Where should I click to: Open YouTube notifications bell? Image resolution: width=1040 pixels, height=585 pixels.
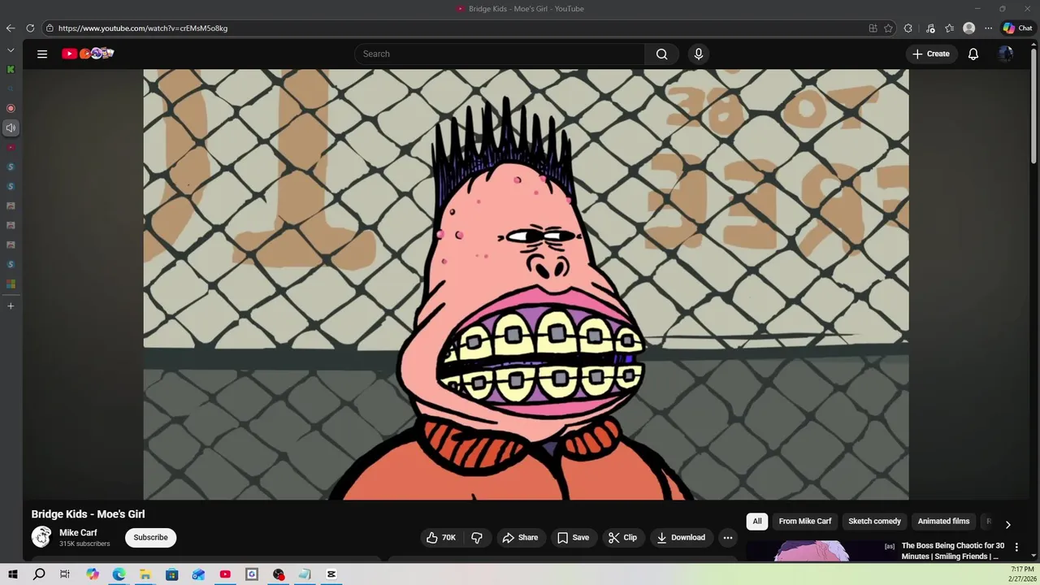(x=973, y=54)
